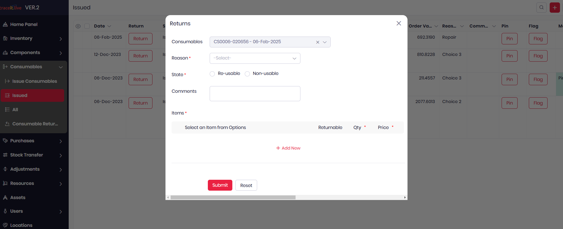563x229 pixels.
Task: Select the Non-usable state option
Action: pyautogui.click(x=247, y=74)
